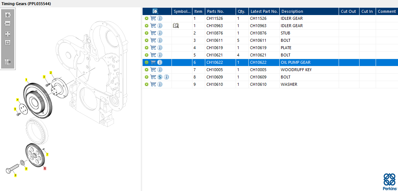Screen dimensions: 398x191
Task: Open info for CH11526 IDLER GEAR
Action: [x=160, y=19]
